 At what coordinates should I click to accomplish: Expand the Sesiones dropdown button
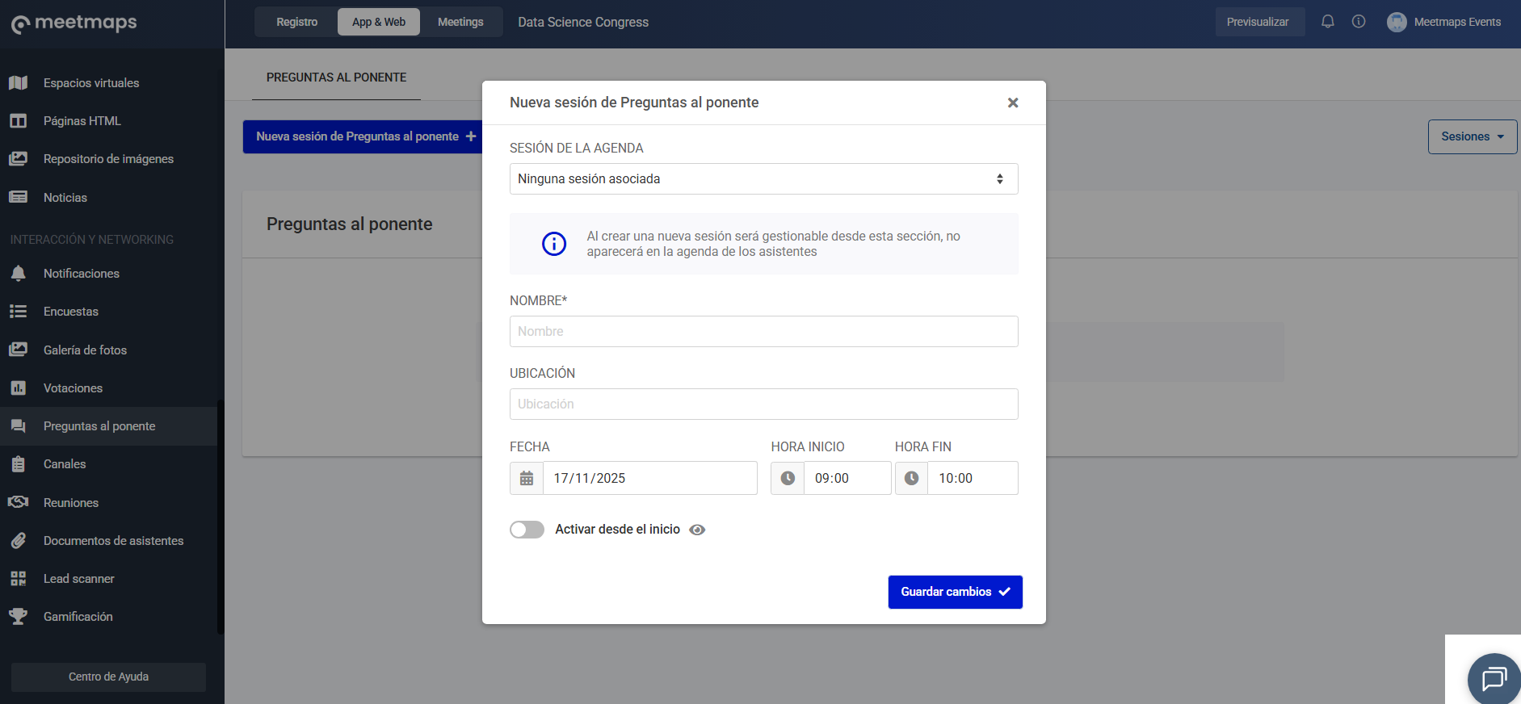pyautogui.click(x=1472, y=136)
